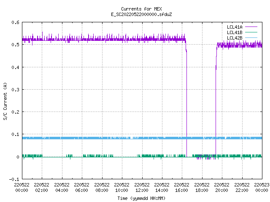Viewport: 270px width, 202px height.
Task: Click the 220522 12:00 x-axis tick label
Action: (142, 187)
